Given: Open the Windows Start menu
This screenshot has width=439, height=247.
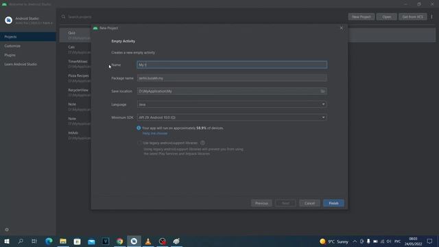Looking at the screenshot, I should point(7,241).
